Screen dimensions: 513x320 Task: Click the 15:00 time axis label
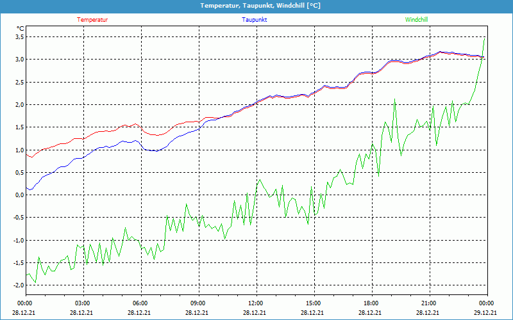312,303
